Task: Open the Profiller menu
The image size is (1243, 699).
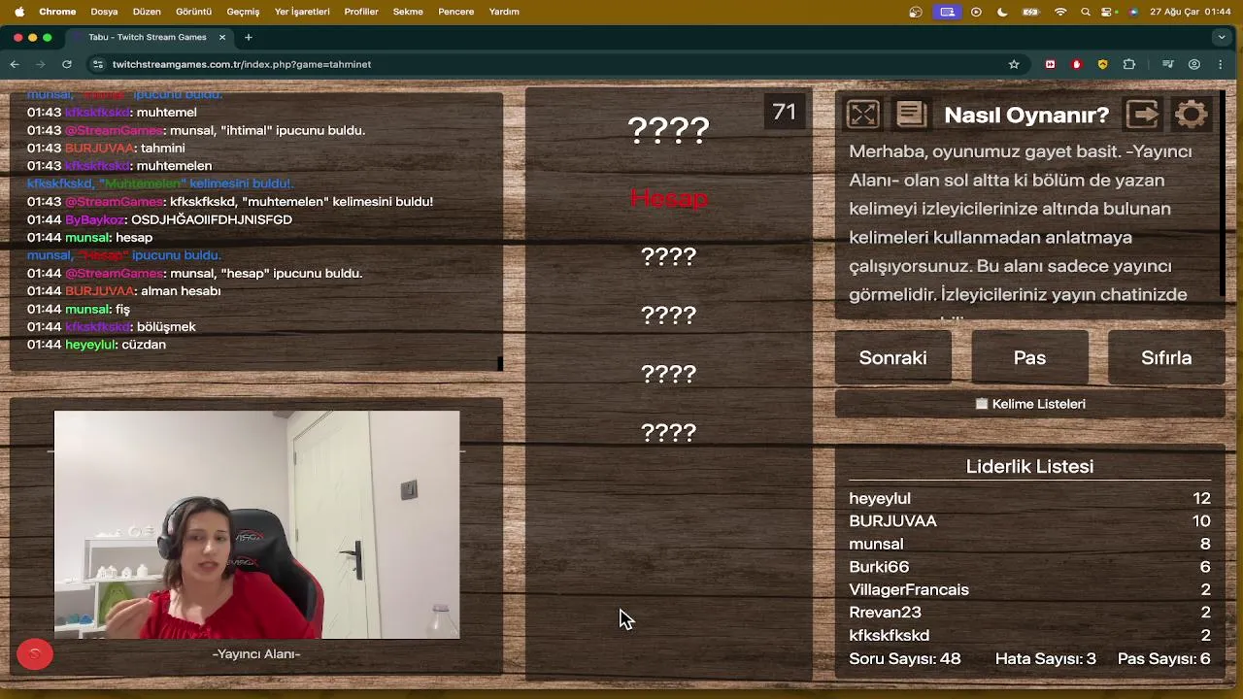Action: (361, 12)
